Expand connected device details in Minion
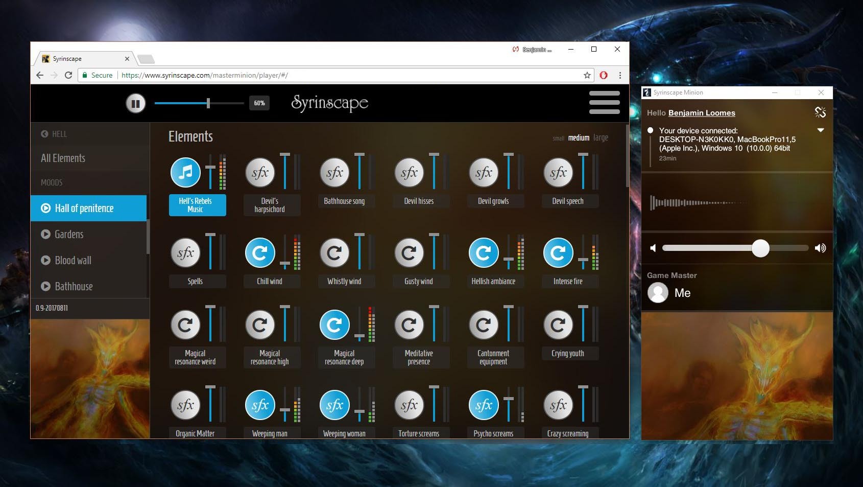This screenshot has width=863, height=487. pos(821,130)
